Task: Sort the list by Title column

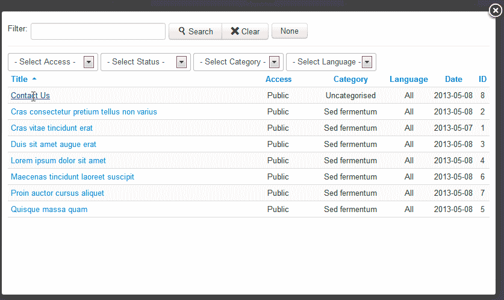Action: [19, 79]
